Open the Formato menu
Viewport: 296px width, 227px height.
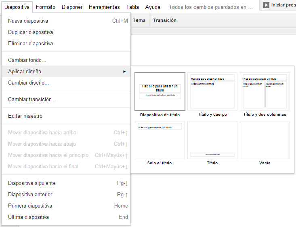(x=45, y=7)
